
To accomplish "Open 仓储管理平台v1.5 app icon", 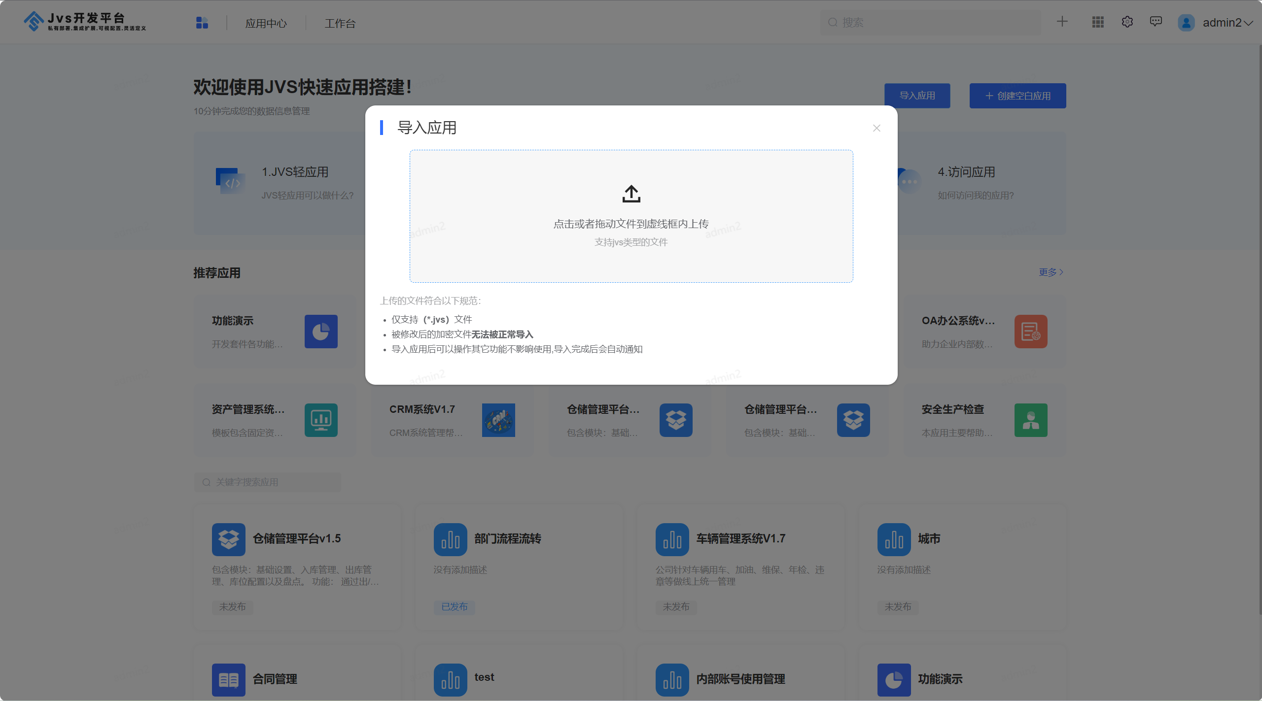I will (x=228, y=539).
